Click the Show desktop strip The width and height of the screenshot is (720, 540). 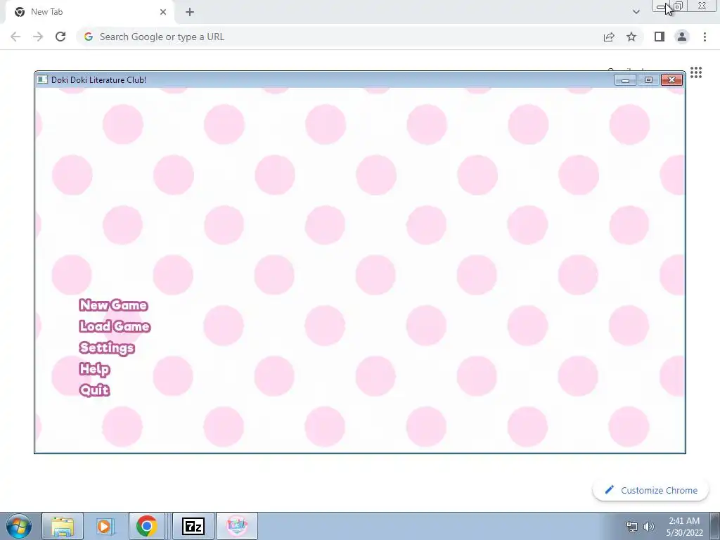pos(715,526)
